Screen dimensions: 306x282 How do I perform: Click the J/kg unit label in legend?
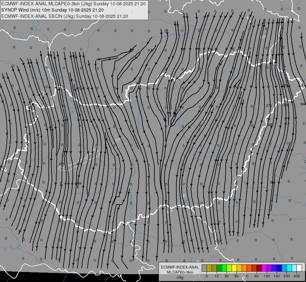[180, 277]
